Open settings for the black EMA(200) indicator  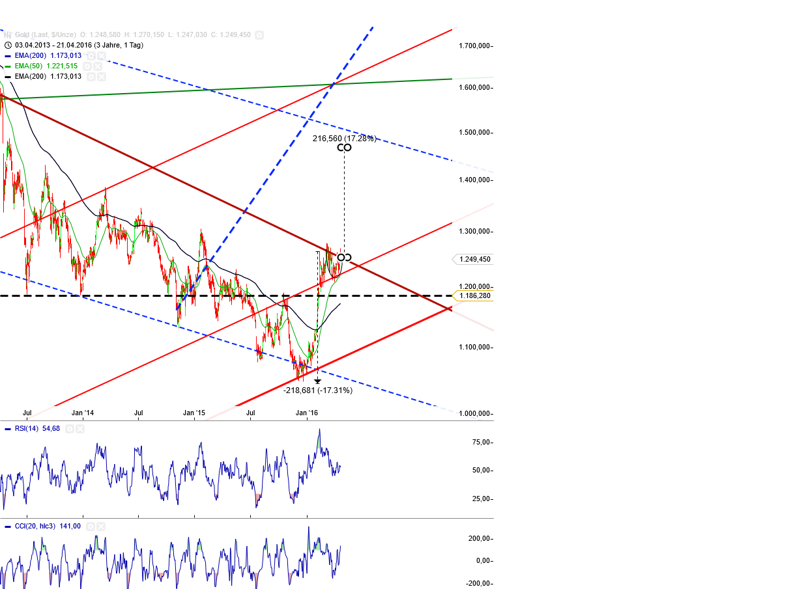[x=91, y=77]
